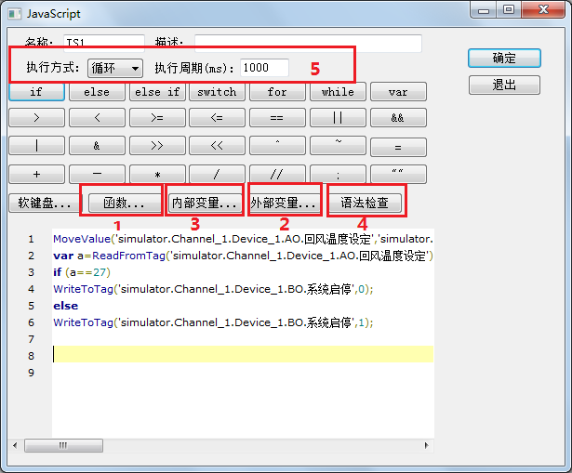Run the 语法检查 syntax check
The height and width of the screenshot is (473, 572).
[365, 203]
